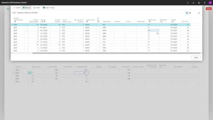This screenshot has height=120, width=213.
Task: Open the notifications bell icon
Action: coord(193,3)
